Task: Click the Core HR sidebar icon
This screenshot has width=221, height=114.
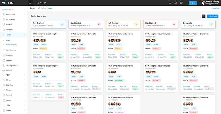Action: pos(4,24)
